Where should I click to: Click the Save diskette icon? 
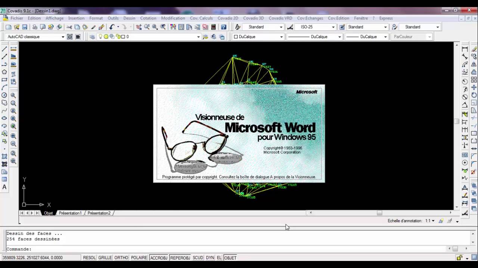(x=25, y=27)
